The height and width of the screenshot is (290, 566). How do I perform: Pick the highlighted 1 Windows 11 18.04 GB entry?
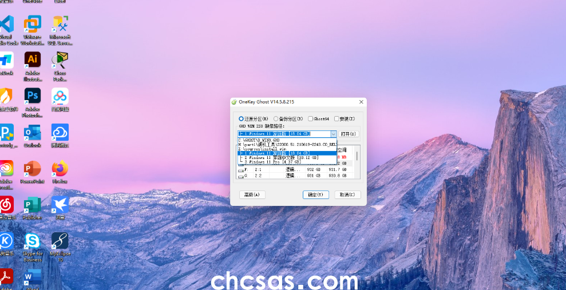(287, 153)
